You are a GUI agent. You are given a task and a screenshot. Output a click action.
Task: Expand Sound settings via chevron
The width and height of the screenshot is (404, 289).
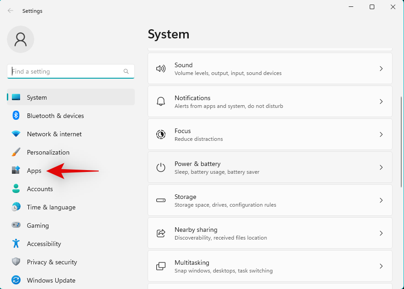(381, 69)
